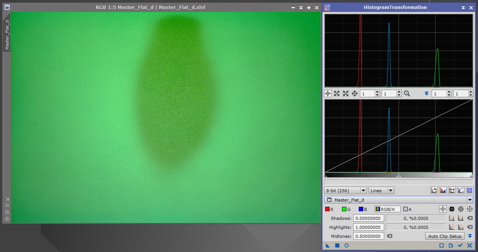Select the red R channel

click(329, 209)
